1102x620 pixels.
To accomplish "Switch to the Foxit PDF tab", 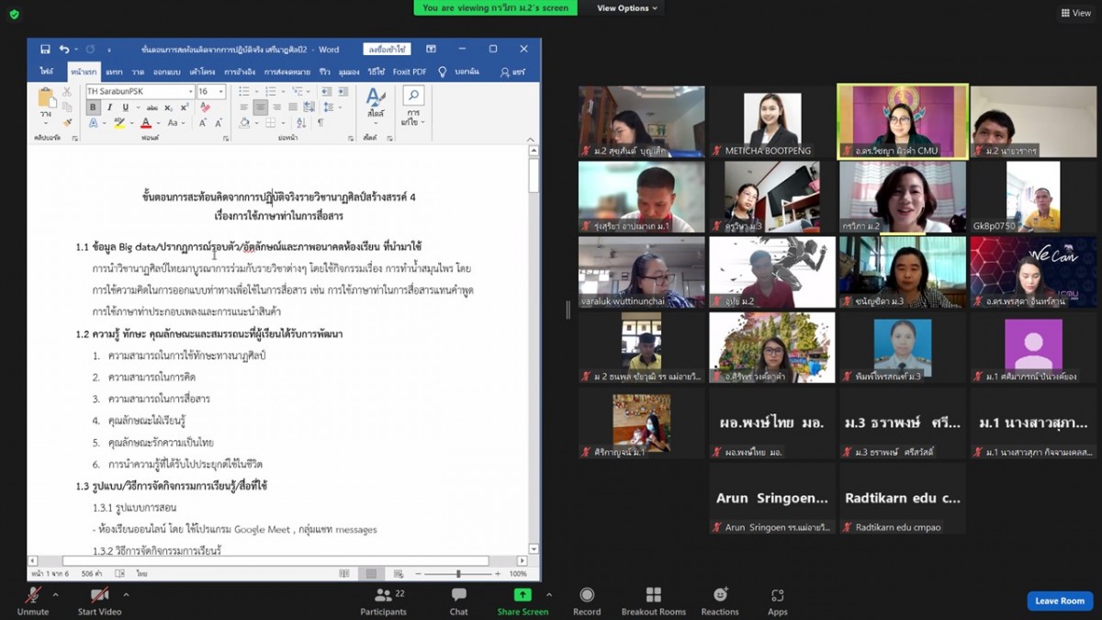I will click(x=410, y=73).
